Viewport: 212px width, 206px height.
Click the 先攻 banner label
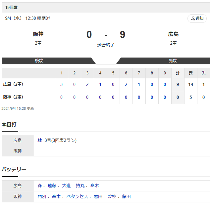click(x=173, y=61)
